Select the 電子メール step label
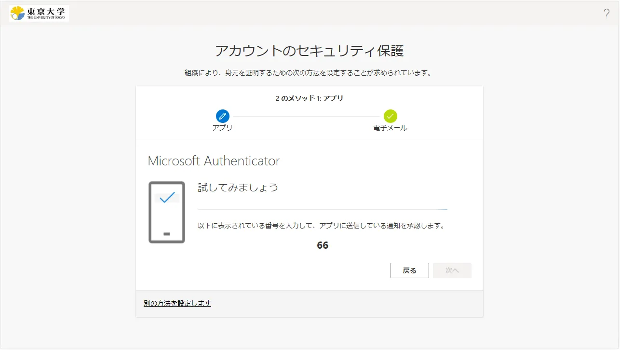The height and width of the screenshot is (350, 620). point(390,128)
